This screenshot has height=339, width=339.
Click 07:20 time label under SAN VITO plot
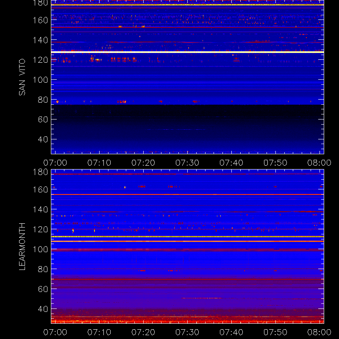(143, 163)
